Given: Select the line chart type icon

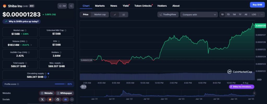Looking at the screenshot, I should pyautogui.click(x=115, y=15).
